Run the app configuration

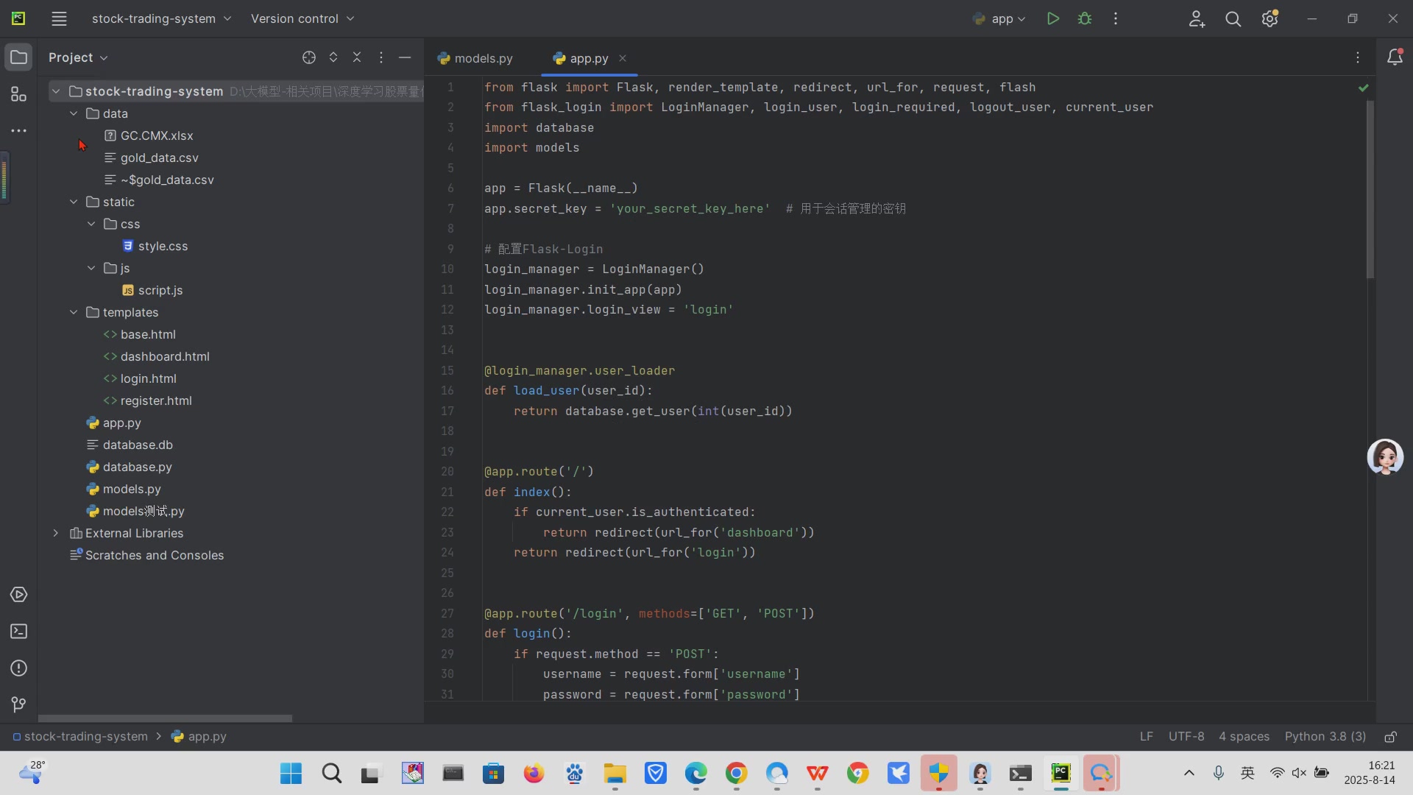(1053, 18)
